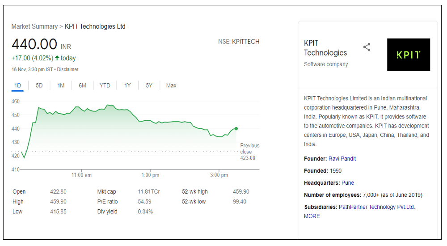
Task: Click the P/E ratio value 54.59
Action: coord(144,201)
